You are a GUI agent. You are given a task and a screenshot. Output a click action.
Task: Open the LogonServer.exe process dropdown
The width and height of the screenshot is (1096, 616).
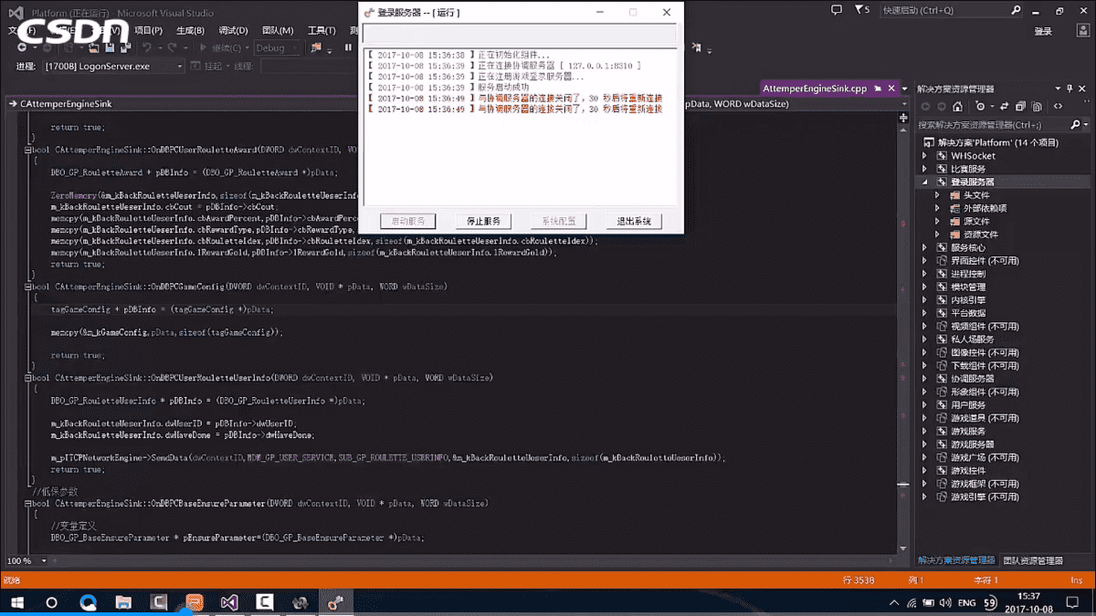pyautogui.click(x=114, y=67)
